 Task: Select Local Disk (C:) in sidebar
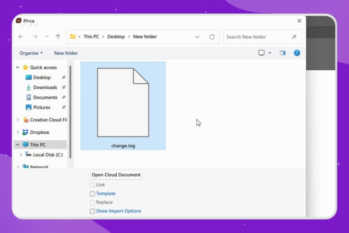[x=48, y=155]
